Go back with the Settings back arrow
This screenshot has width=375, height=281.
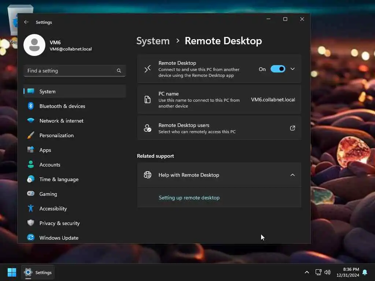click(x=26, y=22)
